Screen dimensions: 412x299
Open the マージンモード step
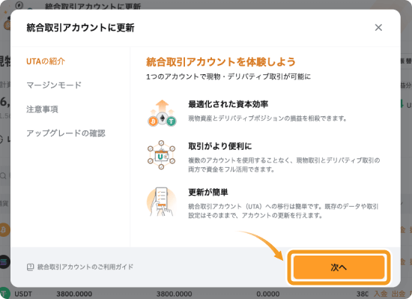[x=54, y=85]
